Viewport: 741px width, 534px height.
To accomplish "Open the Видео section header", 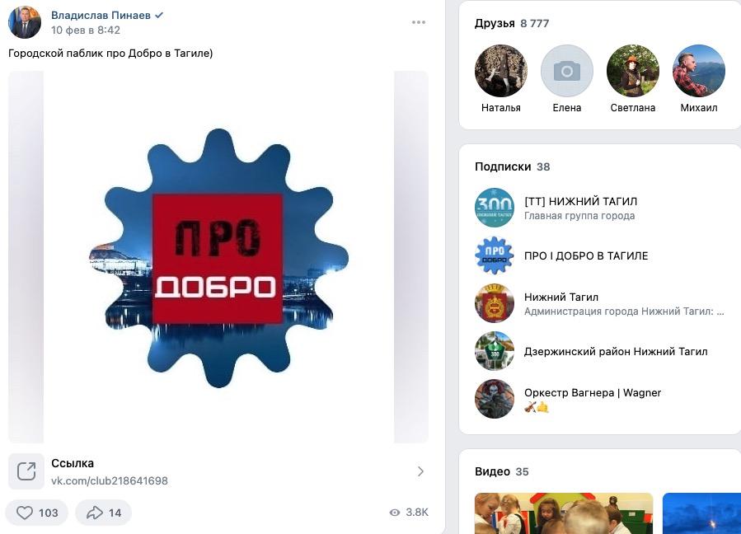I will pos(492,472).
